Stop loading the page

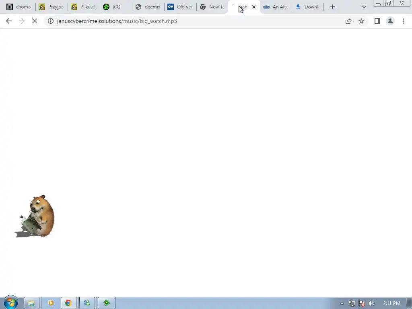click(35, 21)
